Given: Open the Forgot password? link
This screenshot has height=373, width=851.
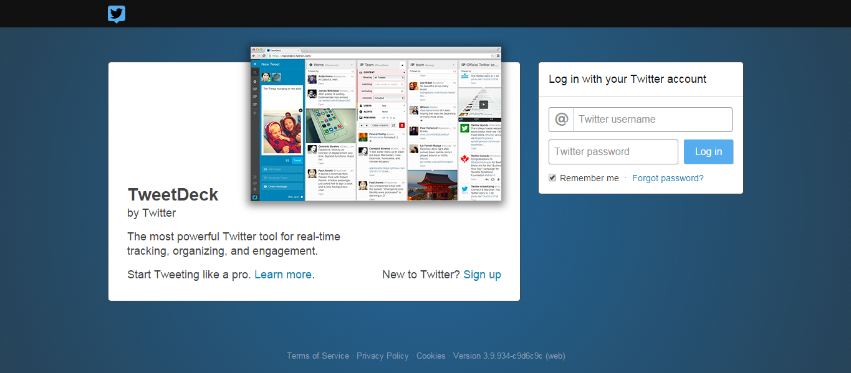Looking at the screenshot, I should (x=668, y=178).
